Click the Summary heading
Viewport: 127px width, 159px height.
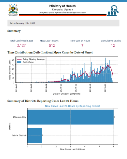(14, 31)
